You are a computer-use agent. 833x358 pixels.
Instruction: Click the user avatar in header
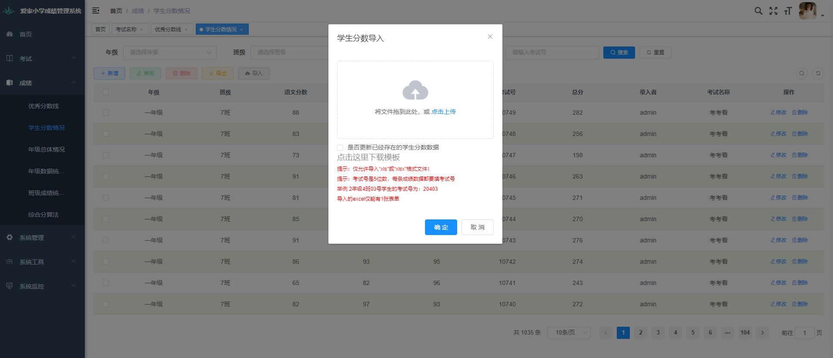tap(808, 11)
